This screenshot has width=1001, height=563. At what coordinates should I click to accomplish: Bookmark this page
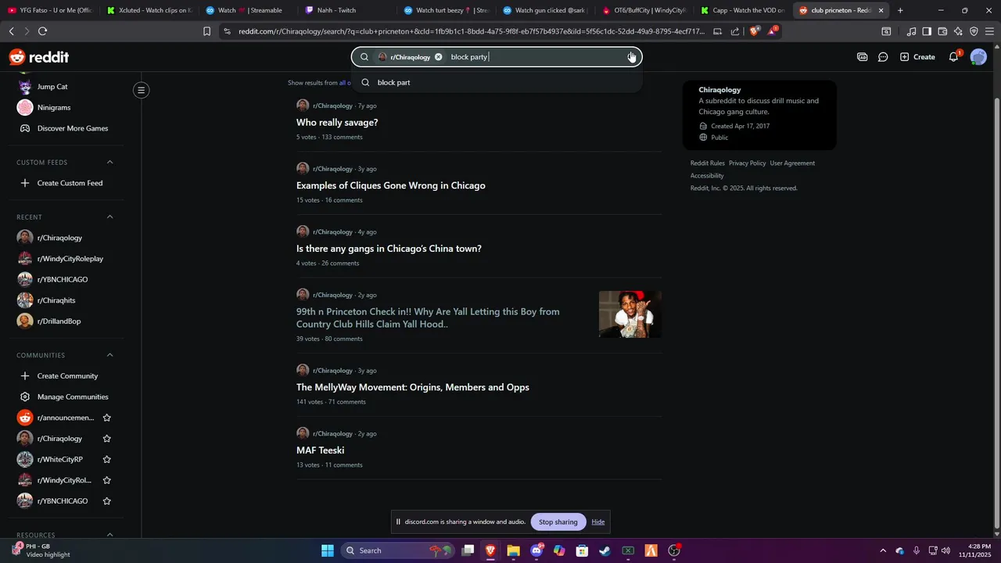[206, 31]
